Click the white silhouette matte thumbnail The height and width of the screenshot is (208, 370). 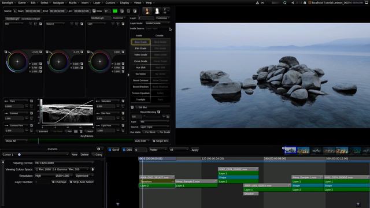[x=157, y=11]
